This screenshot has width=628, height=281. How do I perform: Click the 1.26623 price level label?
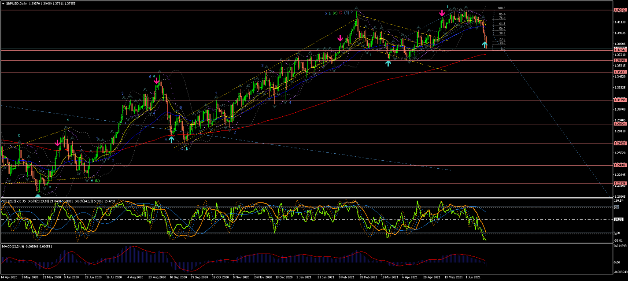[620, 144]
